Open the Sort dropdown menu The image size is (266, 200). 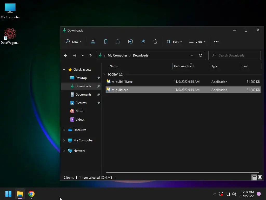click(x=174, y=41)
